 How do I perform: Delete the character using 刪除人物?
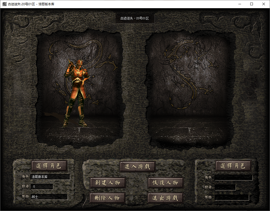point(108,198)
